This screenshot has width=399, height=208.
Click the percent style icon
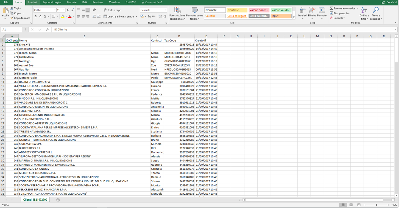[x=149, y=16]
